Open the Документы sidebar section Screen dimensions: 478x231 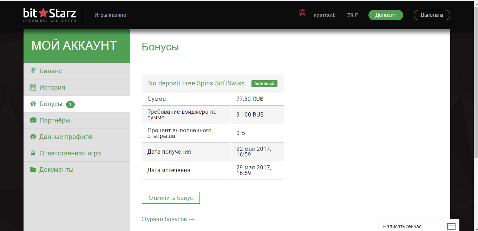coord(56,170)
